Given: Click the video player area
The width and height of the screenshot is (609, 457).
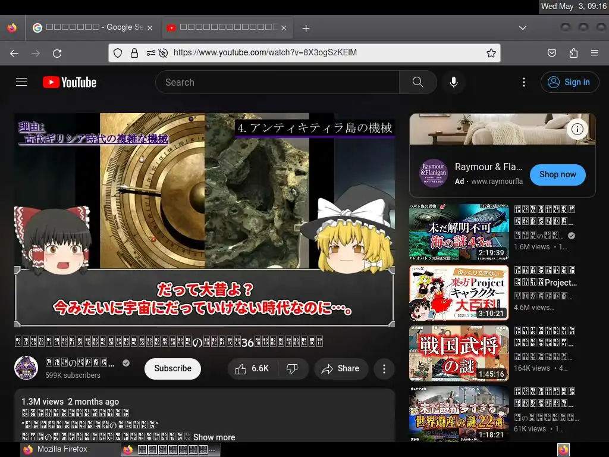Looking at the screenshot, I should (205, 220).
